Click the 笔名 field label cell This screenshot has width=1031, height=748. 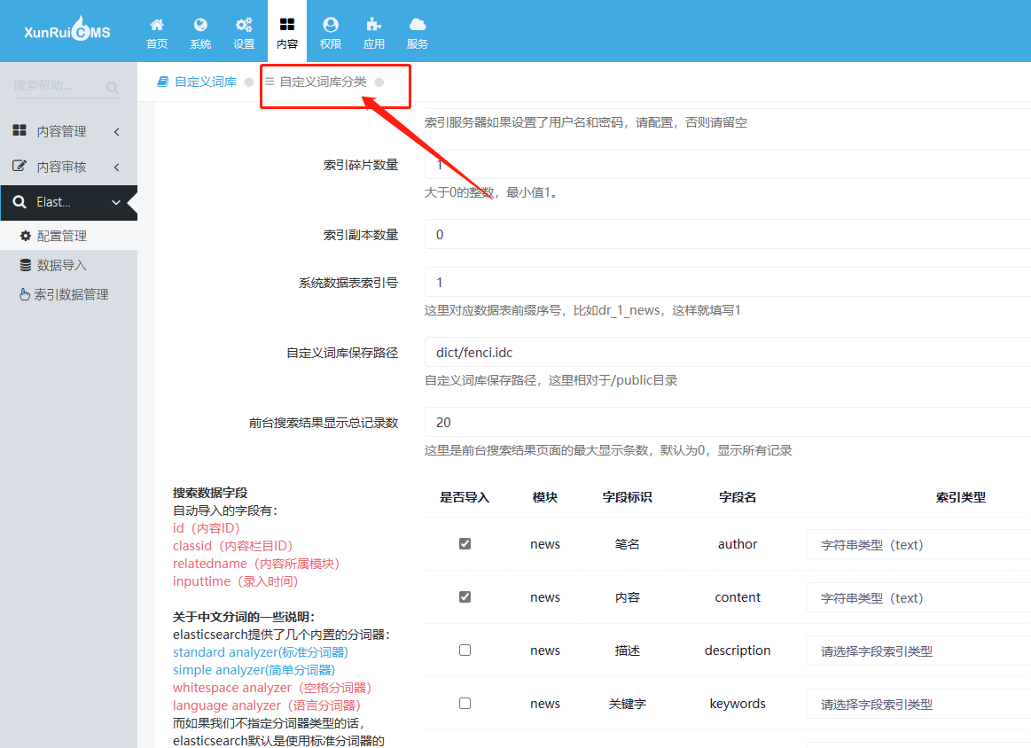628,543
